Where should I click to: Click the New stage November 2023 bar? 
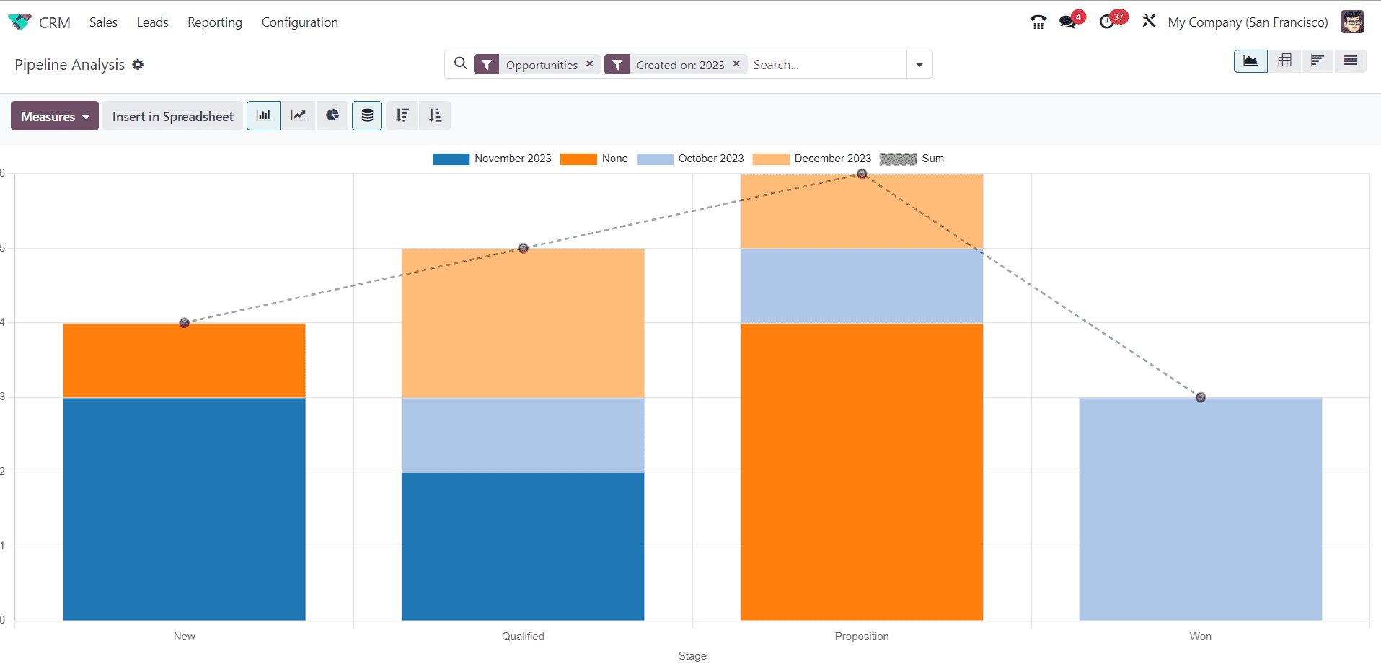pyautogui.click(x=185, y=509)
